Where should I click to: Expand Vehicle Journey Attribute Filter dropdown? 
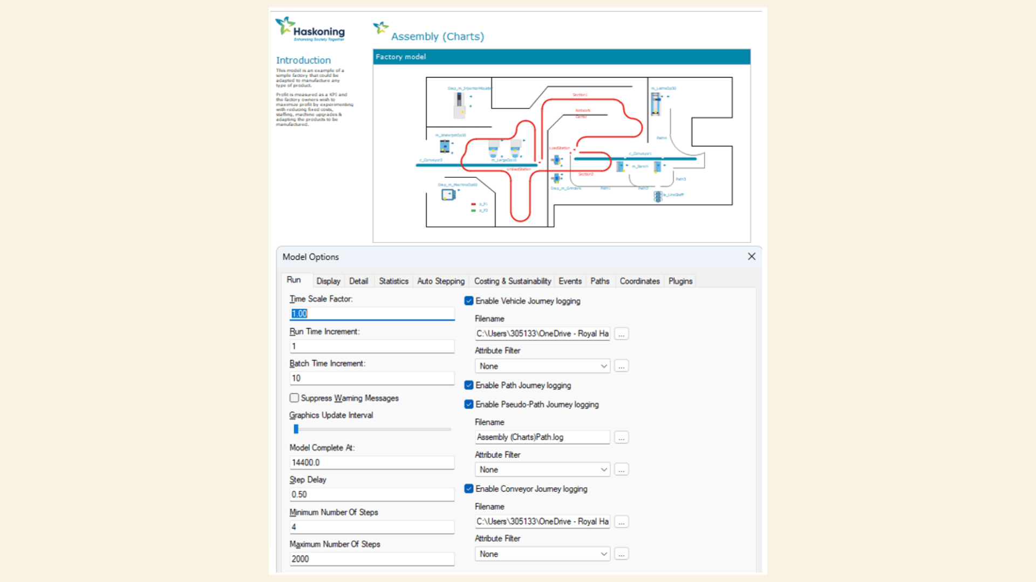coord(543,366)
